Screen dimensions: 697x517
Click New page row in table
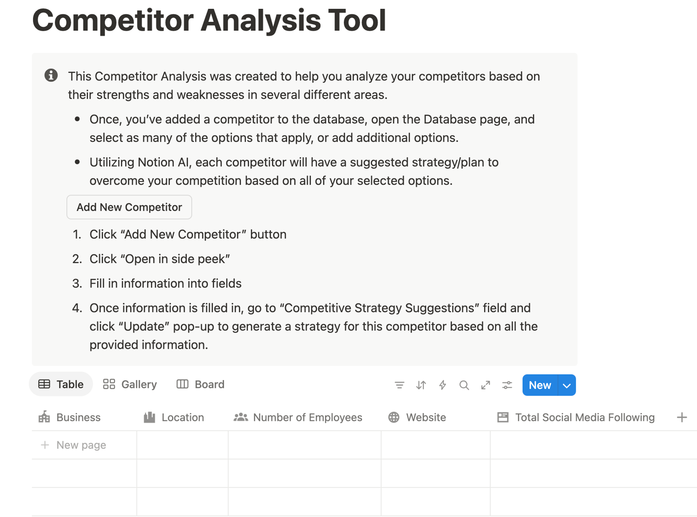point(81,445)
